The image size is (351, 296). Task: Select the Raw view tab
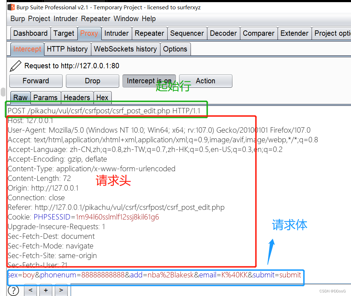coord(20,98)
